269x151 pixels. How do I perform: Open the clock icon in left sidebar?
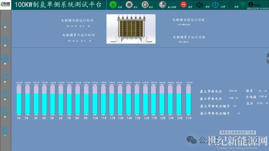(x=5, y=94)
